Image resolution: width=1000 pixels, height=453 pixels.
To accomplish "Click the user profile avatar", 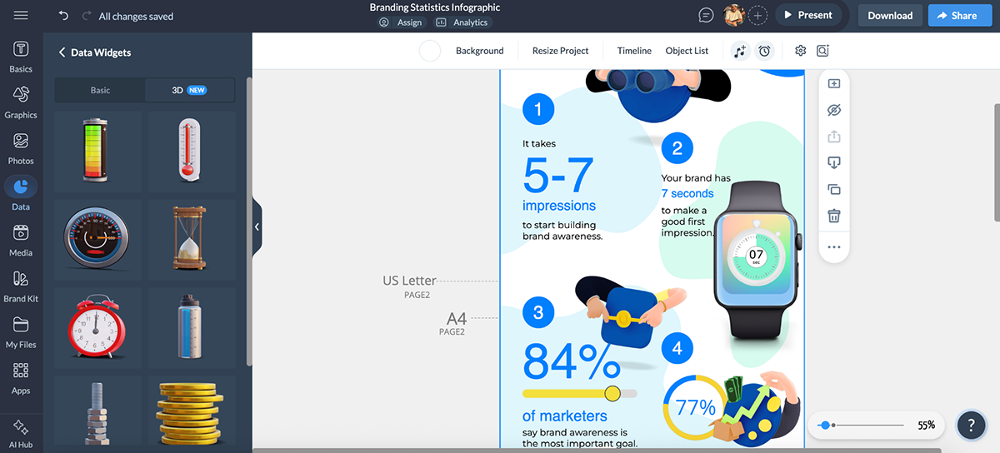I will 733,15.
